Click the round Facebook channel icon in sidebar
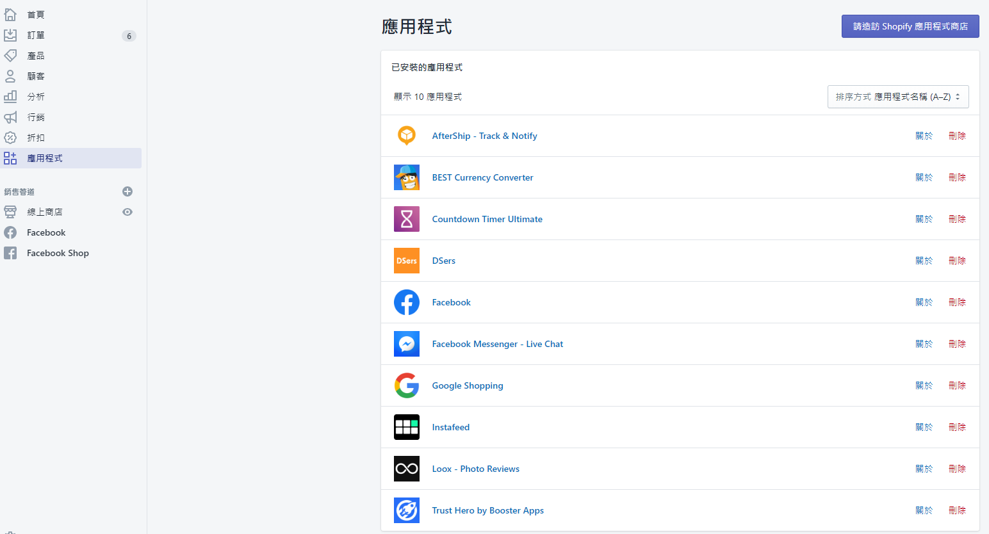Image resolution: width=989 pixels, height=534 pixels. click(x=10, y=232)
